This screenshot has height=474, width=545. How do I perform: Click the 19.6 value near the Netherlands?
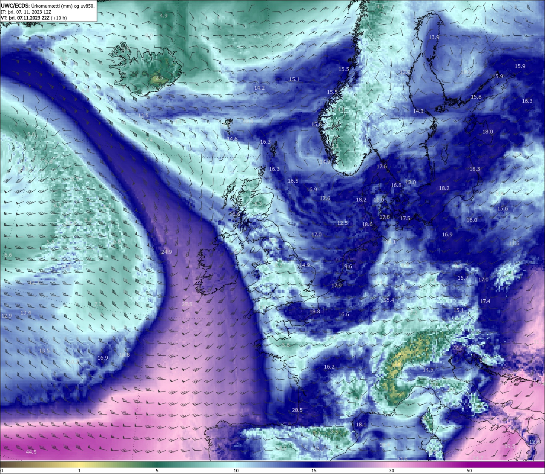(x=347, y=267)
